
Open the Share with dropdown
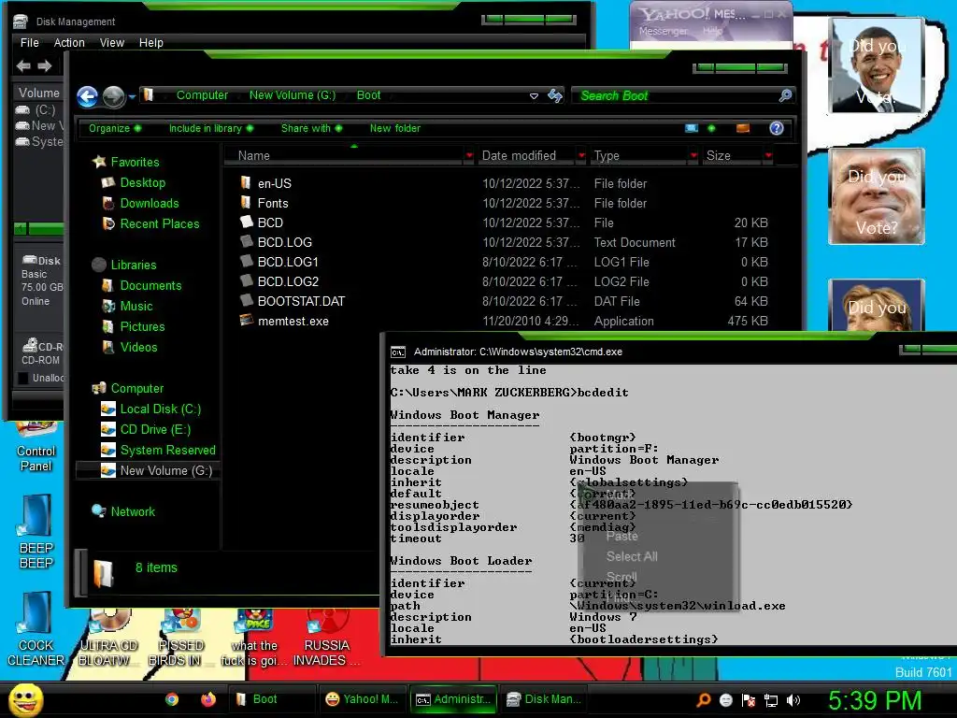(x=312, y=128)
